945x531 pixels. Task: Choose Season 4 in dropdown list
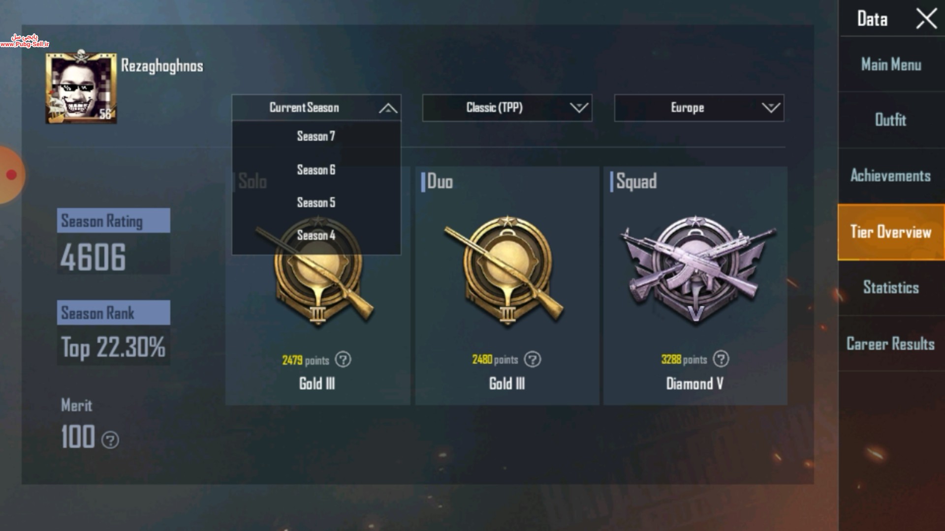316,236
